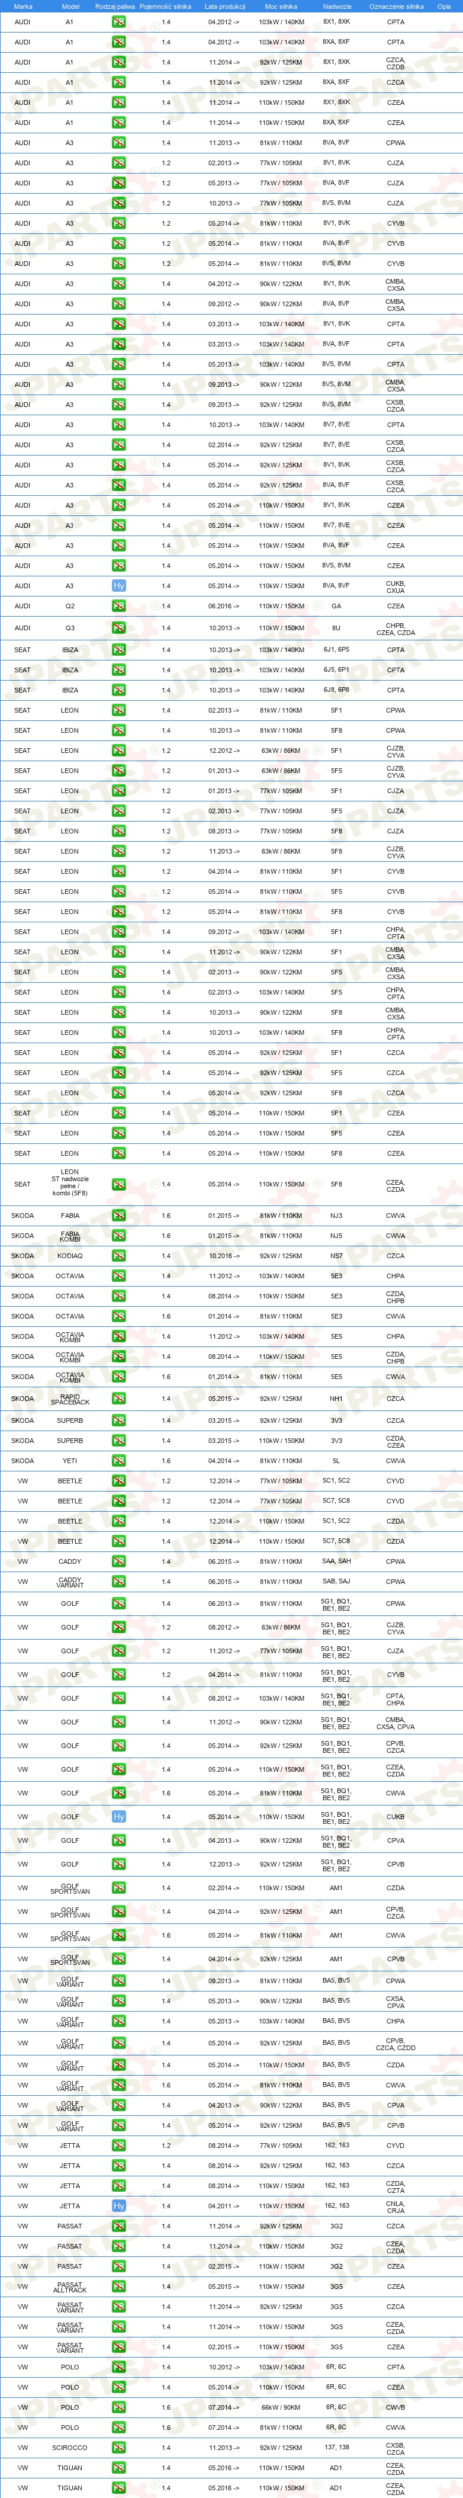The image size is (463, 2498).
Task: Click body code 8U in Q3 row
Action: pos(336,628)
